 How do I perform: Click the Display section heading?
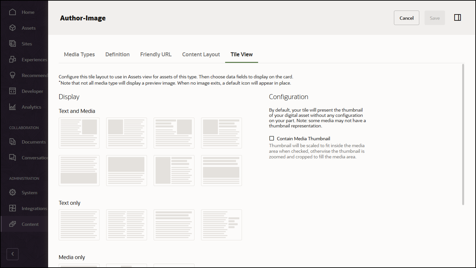point(69,97)
